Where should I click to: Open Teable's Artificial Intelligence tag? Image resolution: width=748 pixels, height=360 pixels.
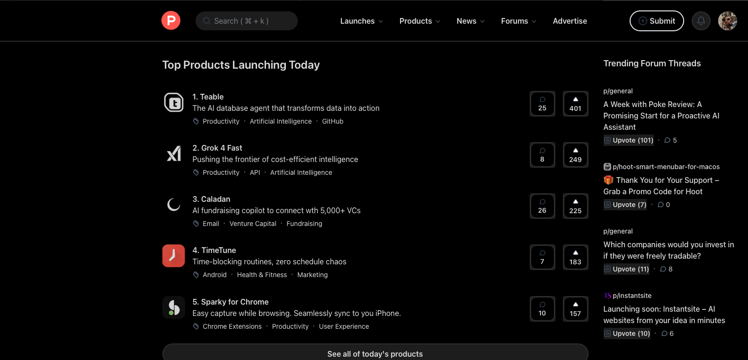click(x=281, y=121)
